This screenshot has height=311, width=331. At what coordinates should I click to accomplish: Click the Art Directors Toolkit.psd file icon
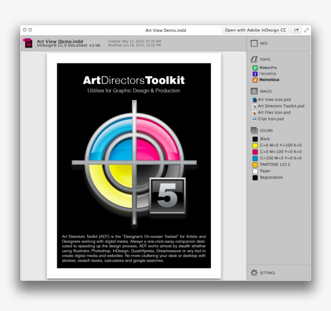pos(254,106)
